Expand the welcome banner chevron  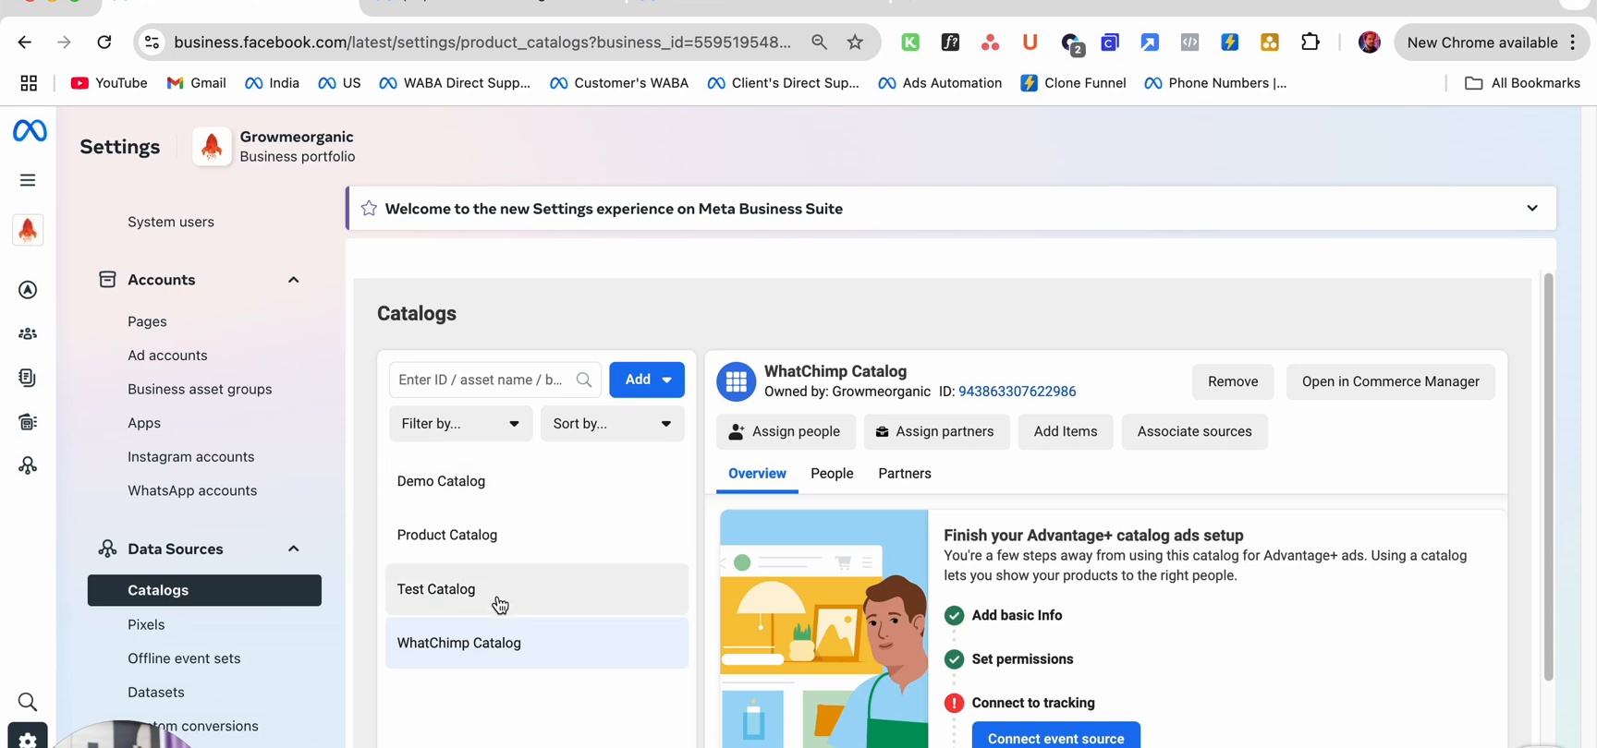click(1532, 209)
